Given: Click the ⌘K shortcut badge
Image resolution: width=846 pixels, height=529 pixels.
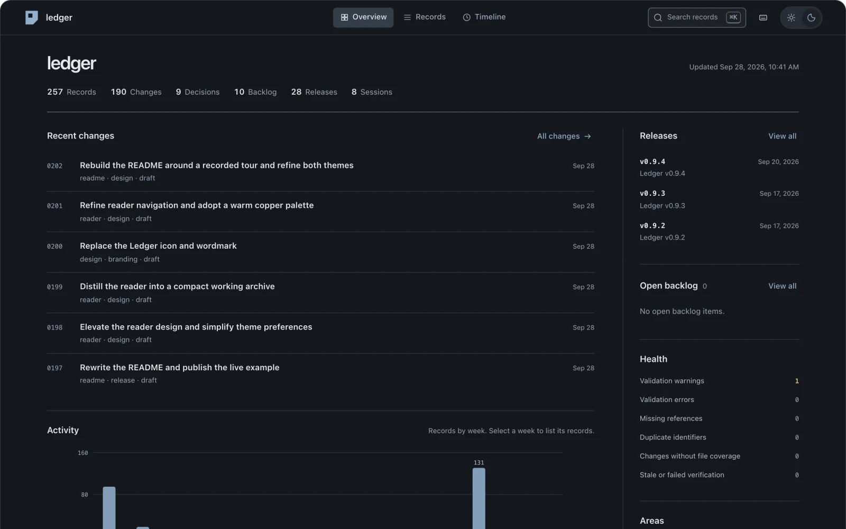Looking at the screenshot, I should tap(733, 17).
